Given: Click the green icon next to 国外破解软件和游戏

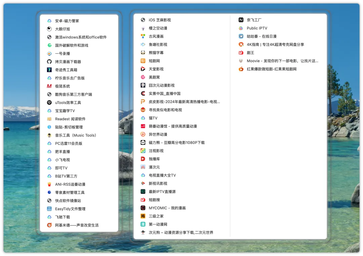Looking at the screenshot, I should (x=49, y=45).
